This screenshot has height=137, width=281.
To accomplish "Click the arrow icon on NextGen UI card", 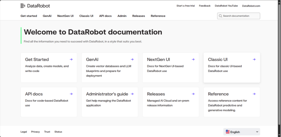I will point(193,59).
